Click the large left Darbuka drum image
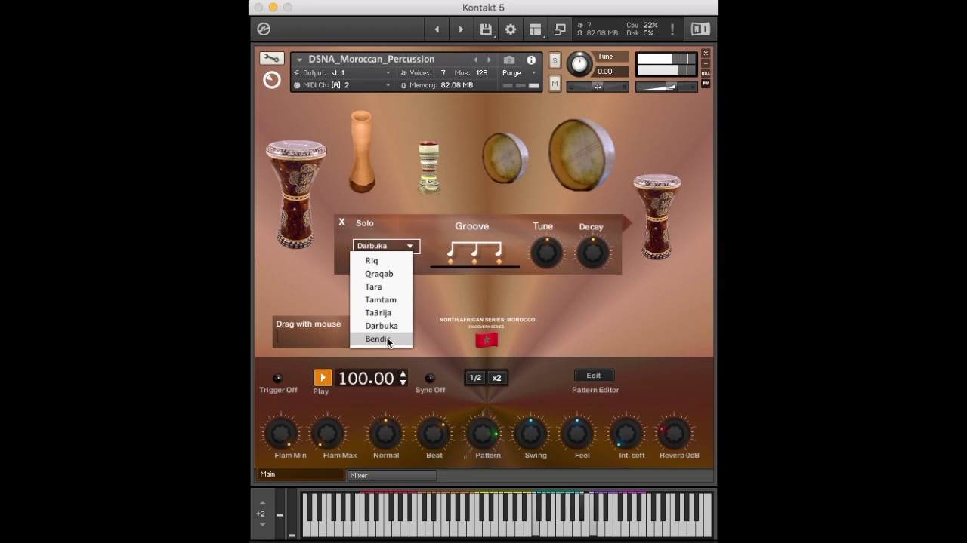 [x=295, y=194]
